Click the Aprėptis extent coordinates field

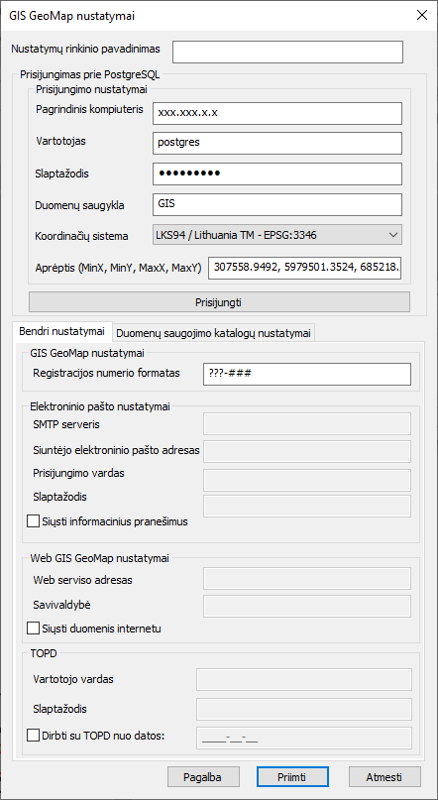pyautogui.click(x=305, y=268)
